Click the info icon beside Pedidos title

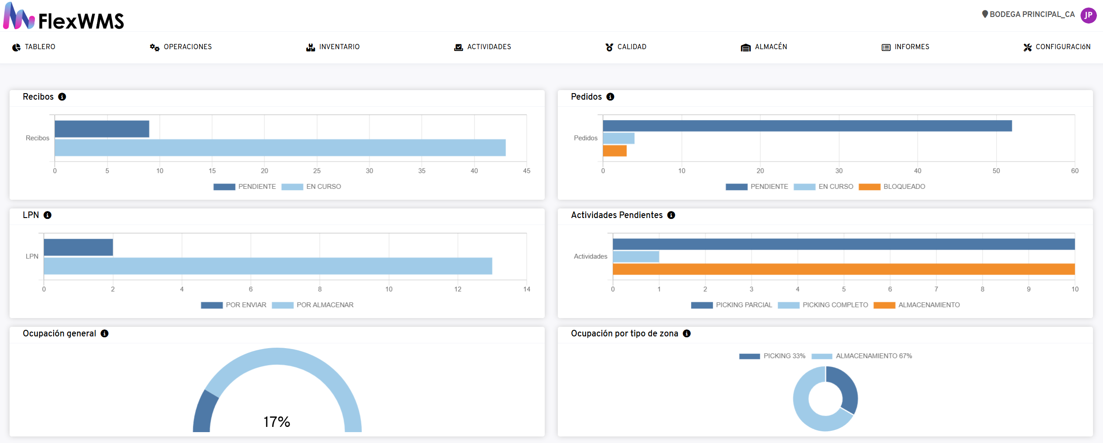[x=610, y=97]
